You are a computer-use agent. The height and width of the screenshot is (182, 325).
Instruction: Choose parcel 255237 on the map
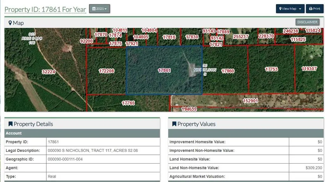coord(241,37)
